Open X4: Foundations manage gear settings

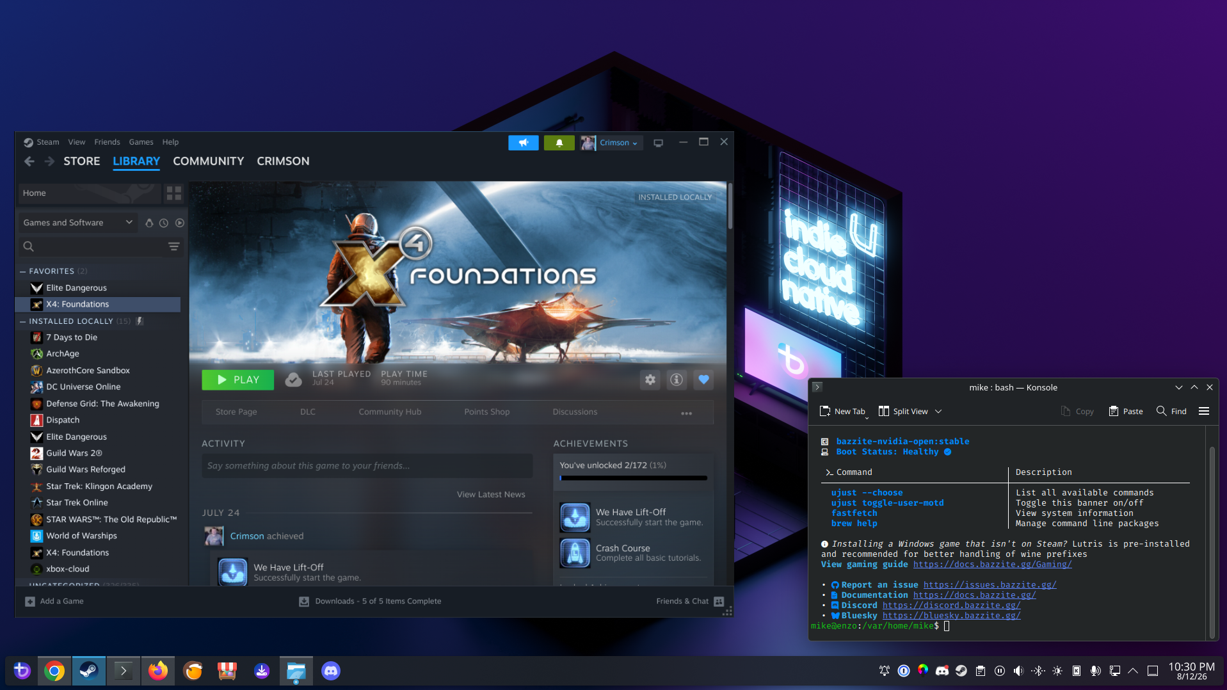(x=650, y=380)
